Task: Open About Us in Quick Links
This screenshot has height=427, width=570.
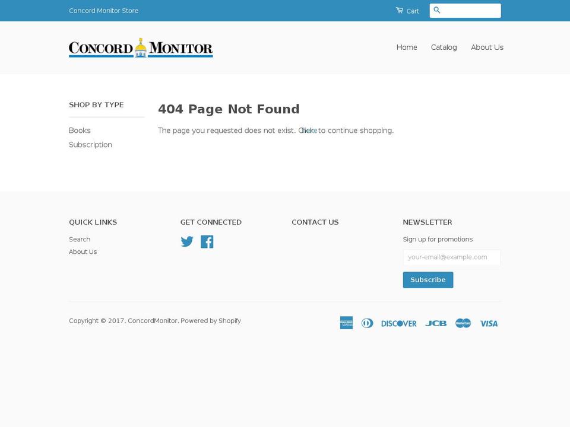Action: 83,251
